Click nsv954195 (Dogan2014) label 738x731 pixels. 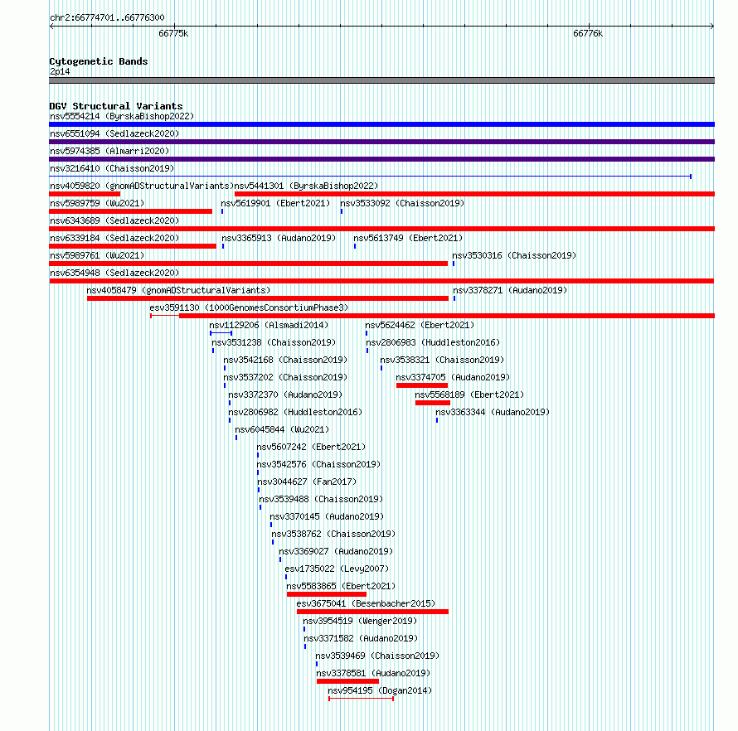click(380, 690)
